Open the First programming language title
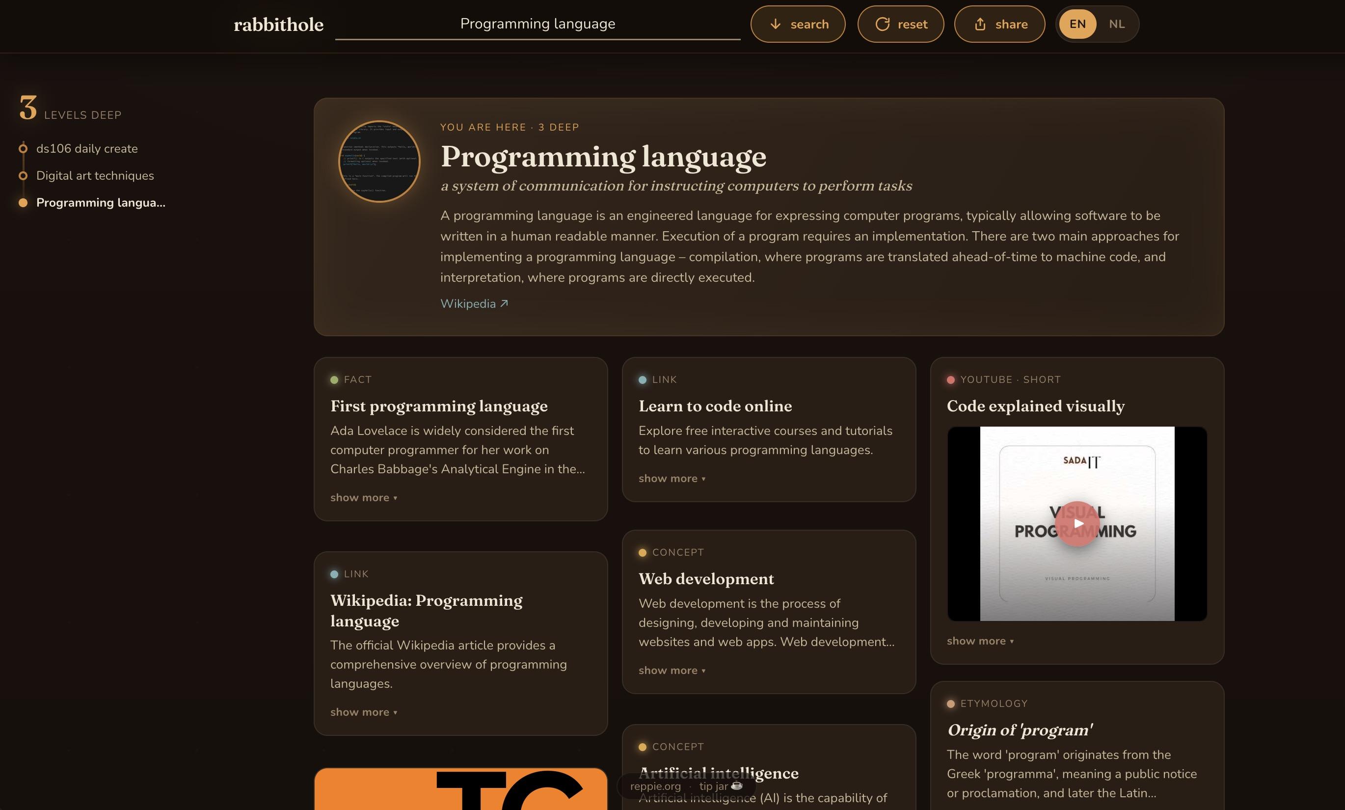Image resolution: width=1345 pixels, height=810 pixels. (439, 406)
